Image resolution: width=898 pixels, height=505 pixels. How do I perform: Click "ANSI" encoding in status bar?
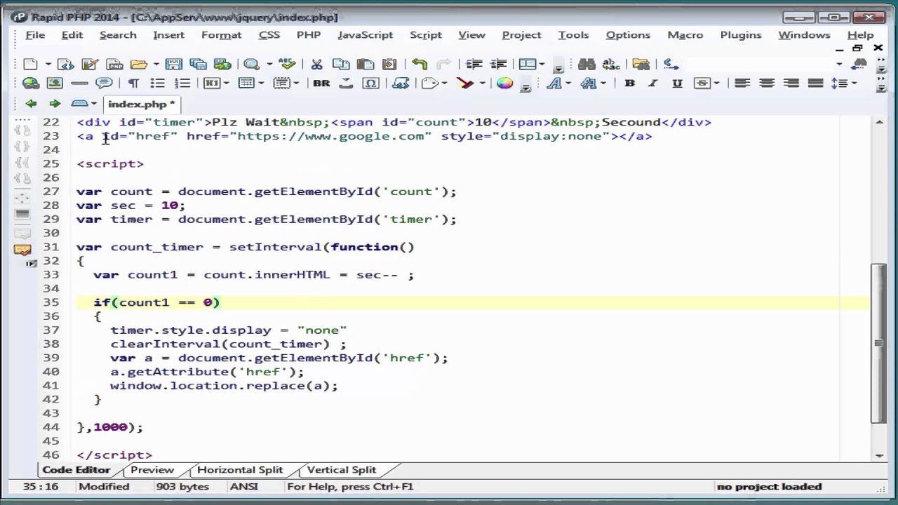point(243,487)
